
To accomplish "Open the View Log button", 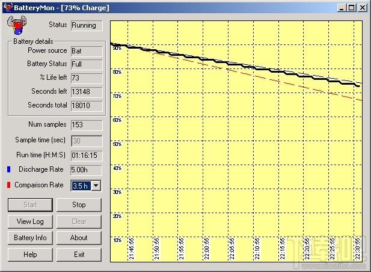I will point(30,222).
